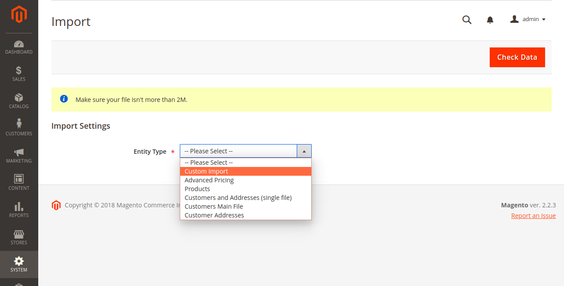This screenshot has height=286, width=564.
Task: Choose Advanced Pricing entity type
Action: pos(209,180)
